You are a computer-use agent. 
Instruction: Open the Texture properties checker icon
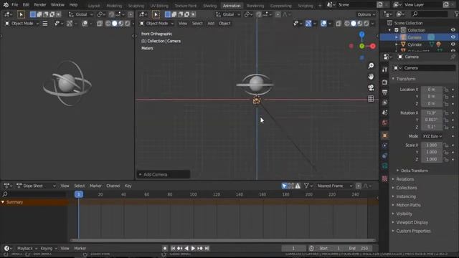click(x=384, y=178)
